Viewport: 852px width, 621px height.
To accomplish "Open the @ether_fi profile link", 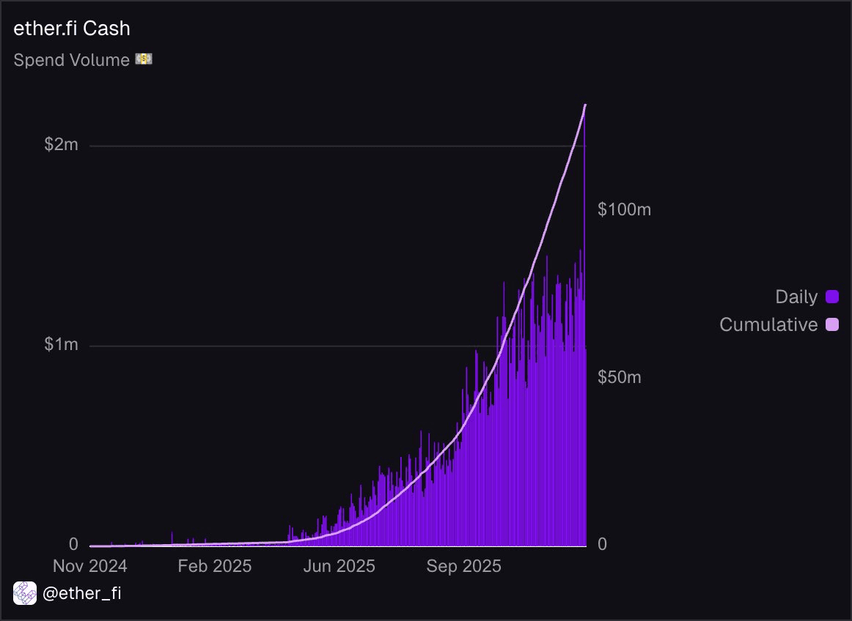I will (x=82, y=594).
